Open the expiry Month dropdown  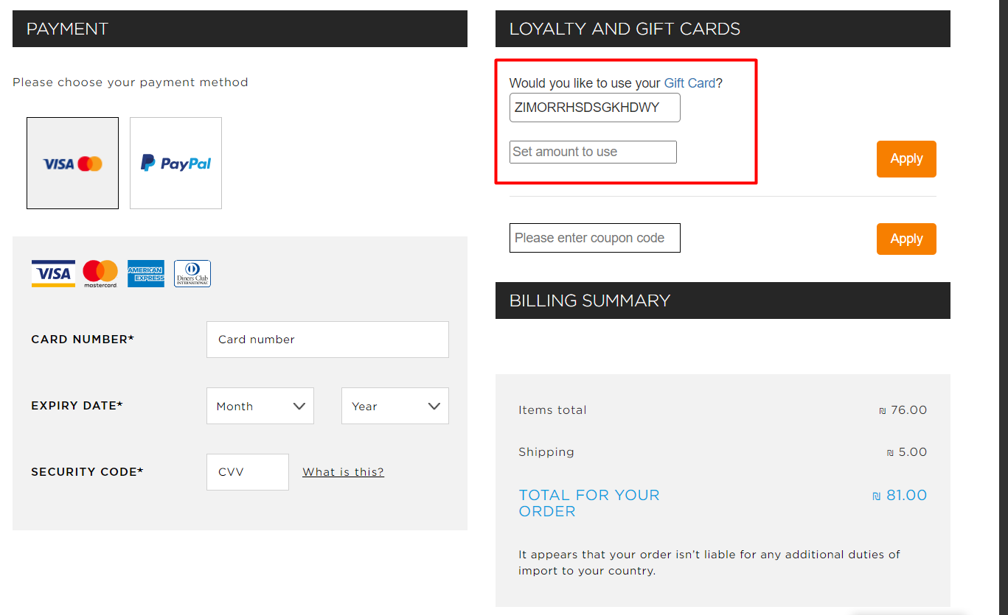260,406
